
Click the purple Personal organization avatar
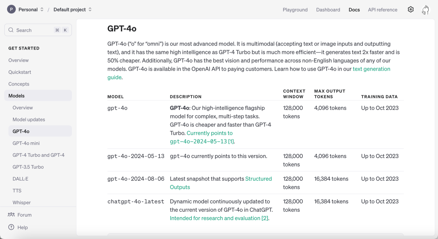[12, 9]
